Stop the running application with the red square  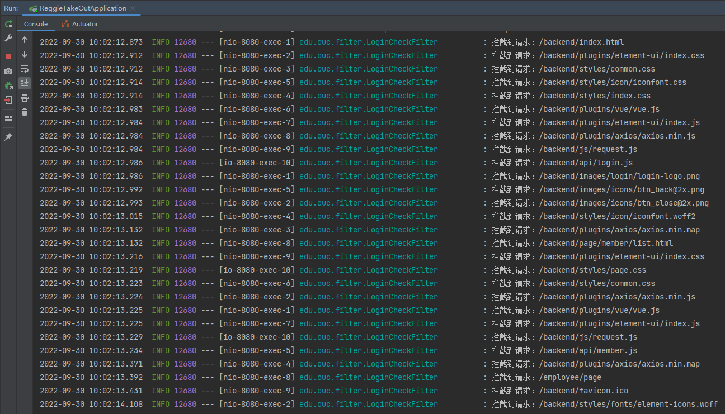click(x=8, y=56)
